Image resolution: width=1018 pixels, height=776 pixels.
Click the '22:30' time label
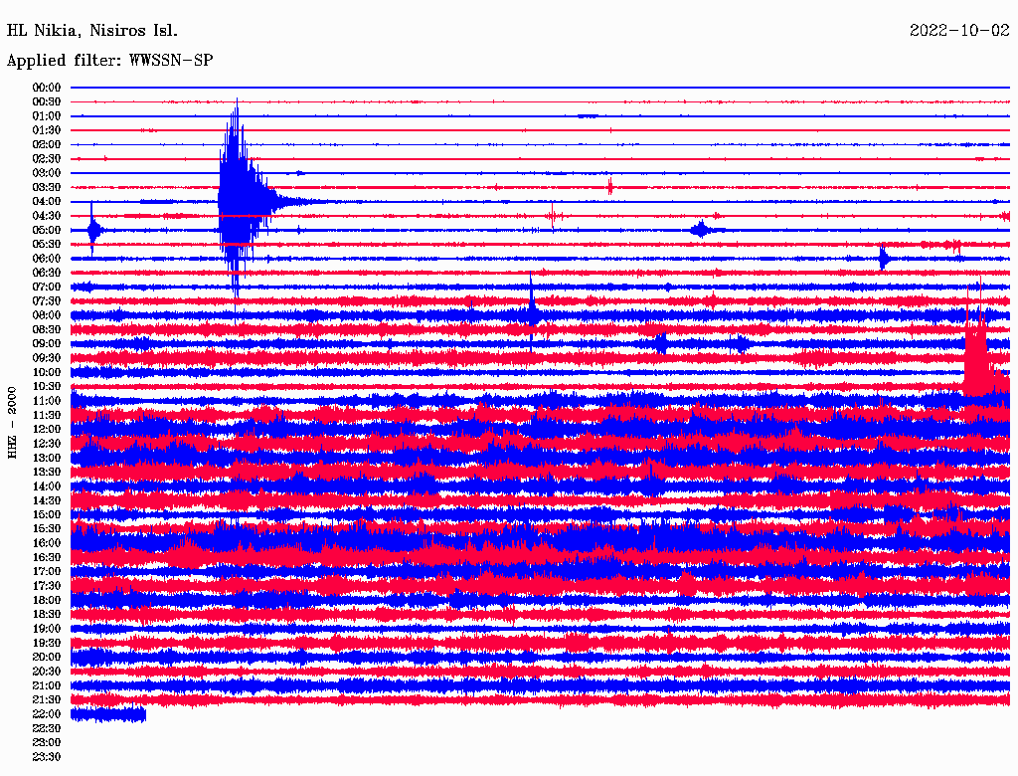click(x=46, y=728)
